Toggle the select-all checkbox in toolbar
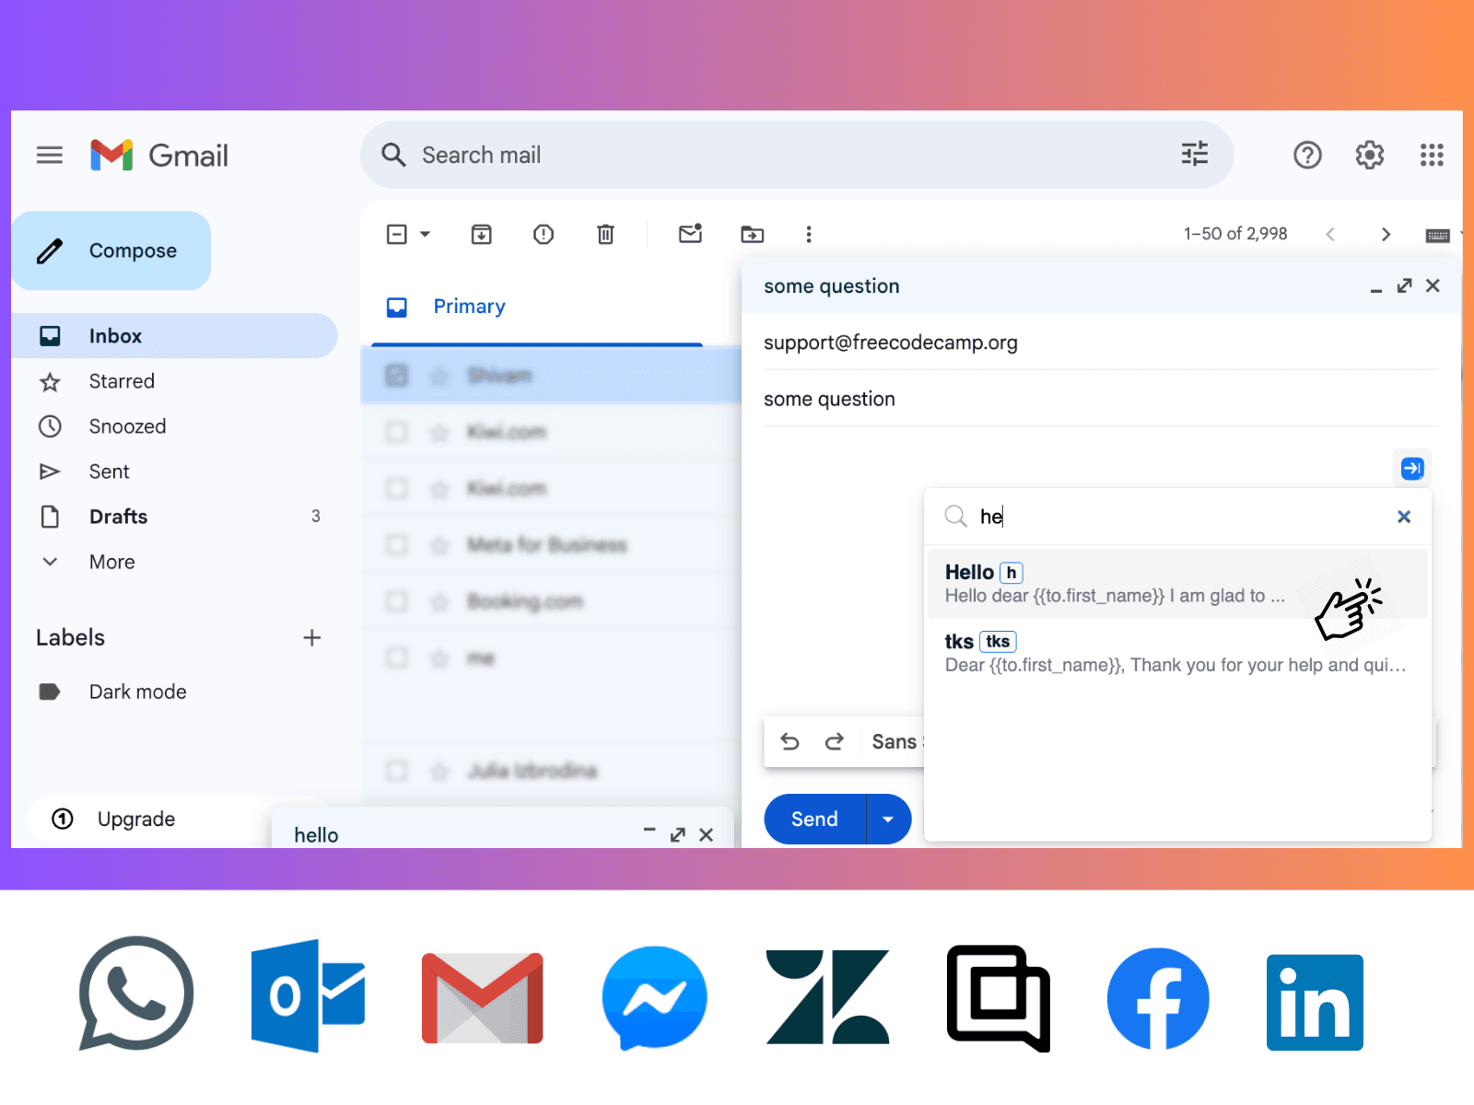This screenshot has height=1105, width=1474. 397,234
